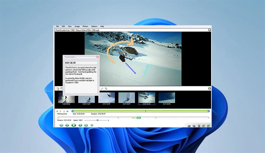Click the marker at the speed slider's right end
Screen dimensions: 265x153
108,120
